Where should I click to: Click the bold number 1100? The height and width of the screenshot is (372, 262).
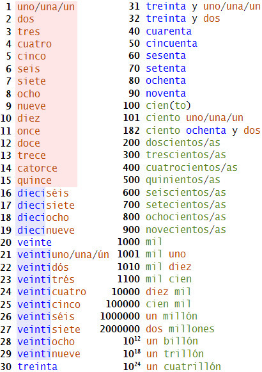coord(128,279)
